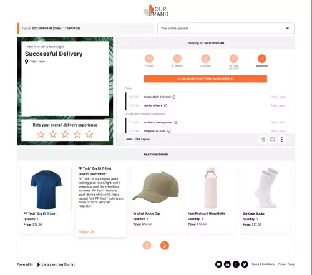The width and height of the screenshot is (312, 275).
Task: Click the Customs progress step icon
Action: click(205, 59)
